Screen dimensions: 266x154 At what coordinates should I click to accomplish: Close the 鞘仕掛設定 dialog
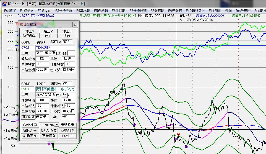[x=75, y=25]
